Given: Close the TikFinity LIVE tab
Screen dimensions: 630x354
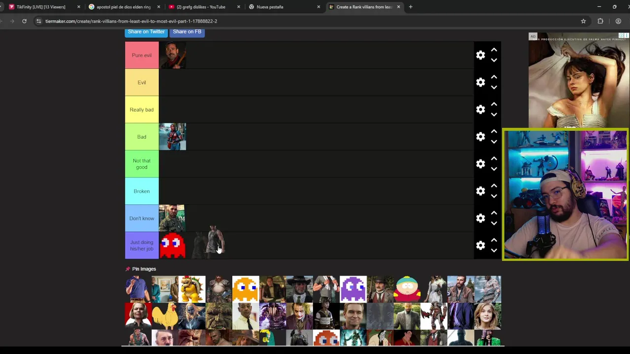Looking at the screenshot, I should pos(78,7).
